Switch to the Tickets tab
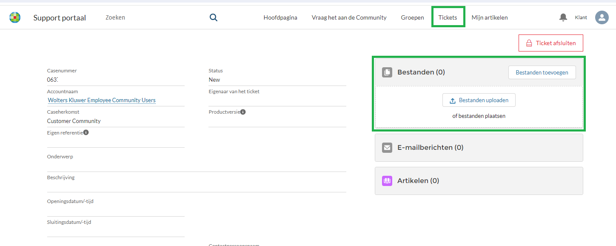 tap(448, 17)
